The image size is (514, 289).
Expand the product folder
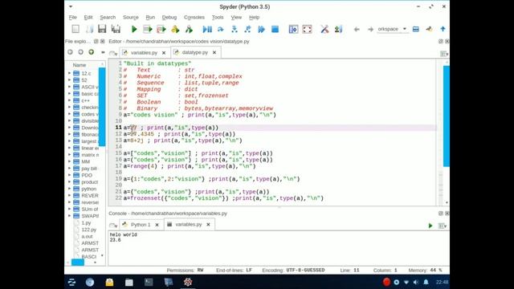pyautogui.click(x=70, y=182)
